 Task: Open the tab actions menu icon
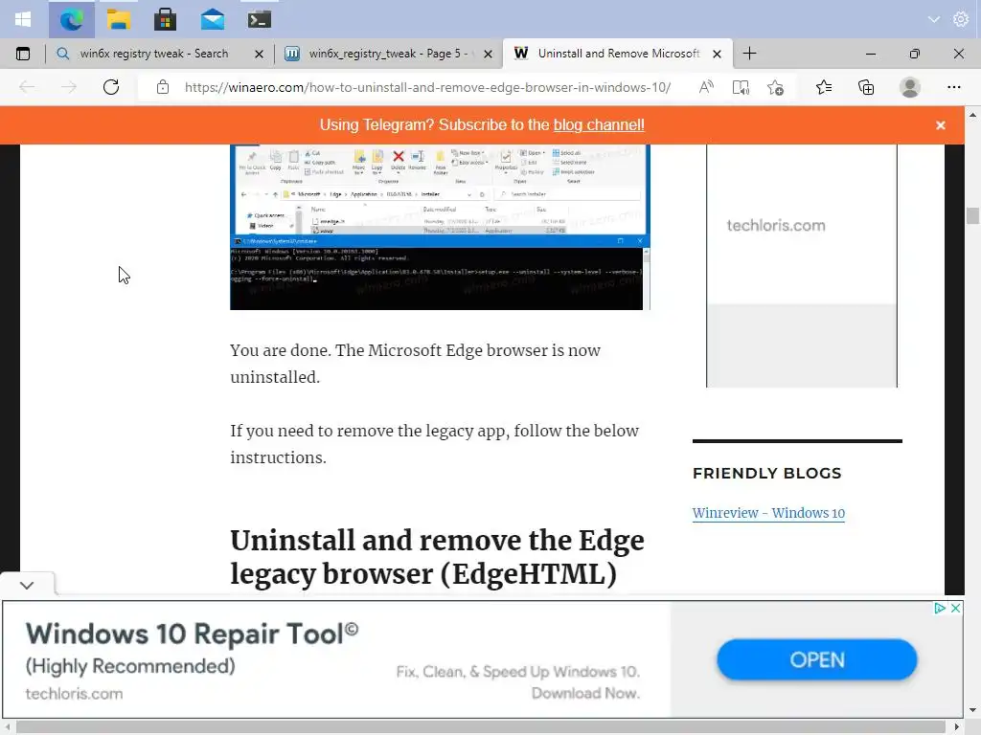click(x=23, y=54)
